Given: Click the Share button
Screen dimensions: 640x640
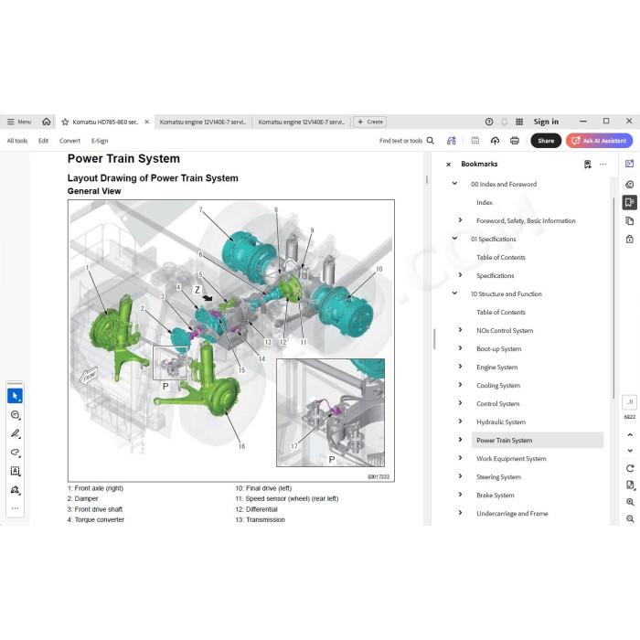Looking at the screenshot, I should (x=546, y=141).
